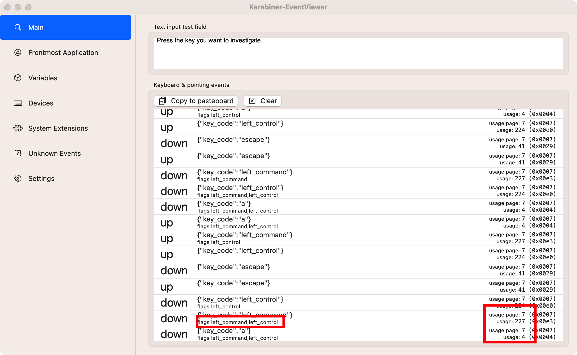Select the Main sidebar item

pyautogui.click(x=66, y=27)
